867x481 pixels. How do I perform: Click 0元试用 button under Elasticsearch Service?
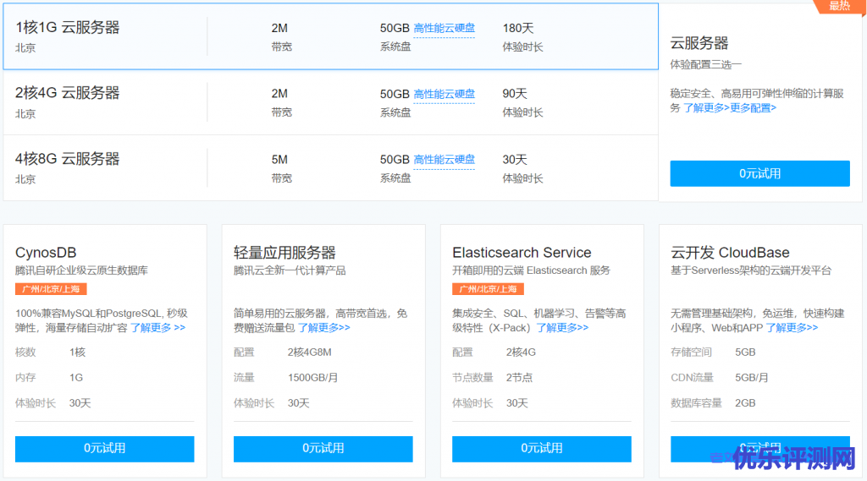click(541, 448)
